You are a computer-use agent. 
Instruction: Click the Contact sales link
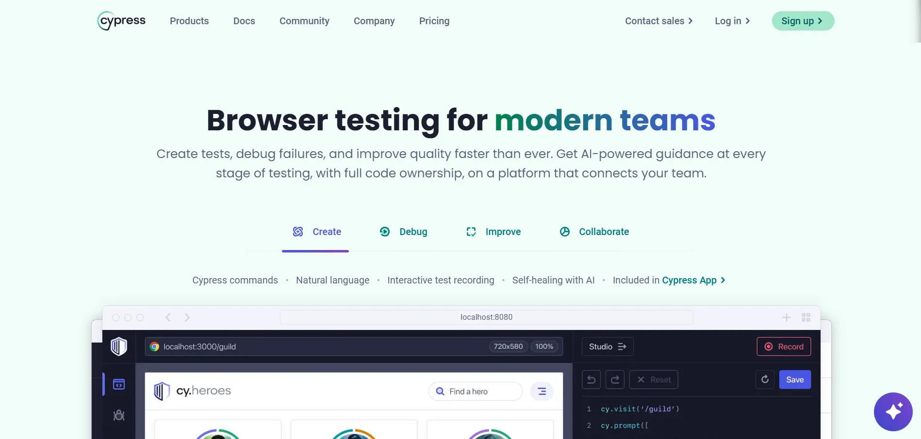click(x=659, y=21)
